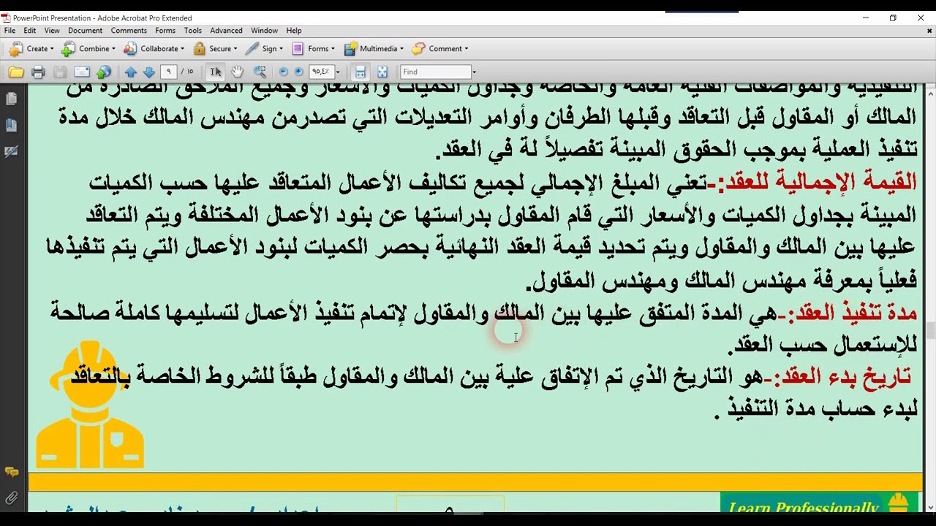936x526 pixels.
Task: Click the red heading مدة تنفيذ العقد
Action: [852, 313]
